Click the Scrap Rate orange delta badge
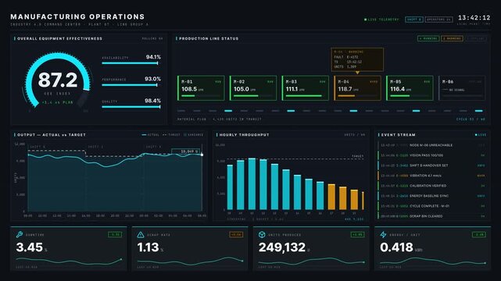 point(236,235)
